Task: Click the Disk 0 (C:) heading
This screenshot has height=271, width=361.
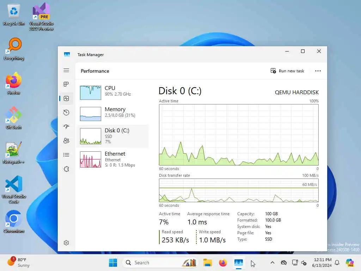Action: (180, 91)
